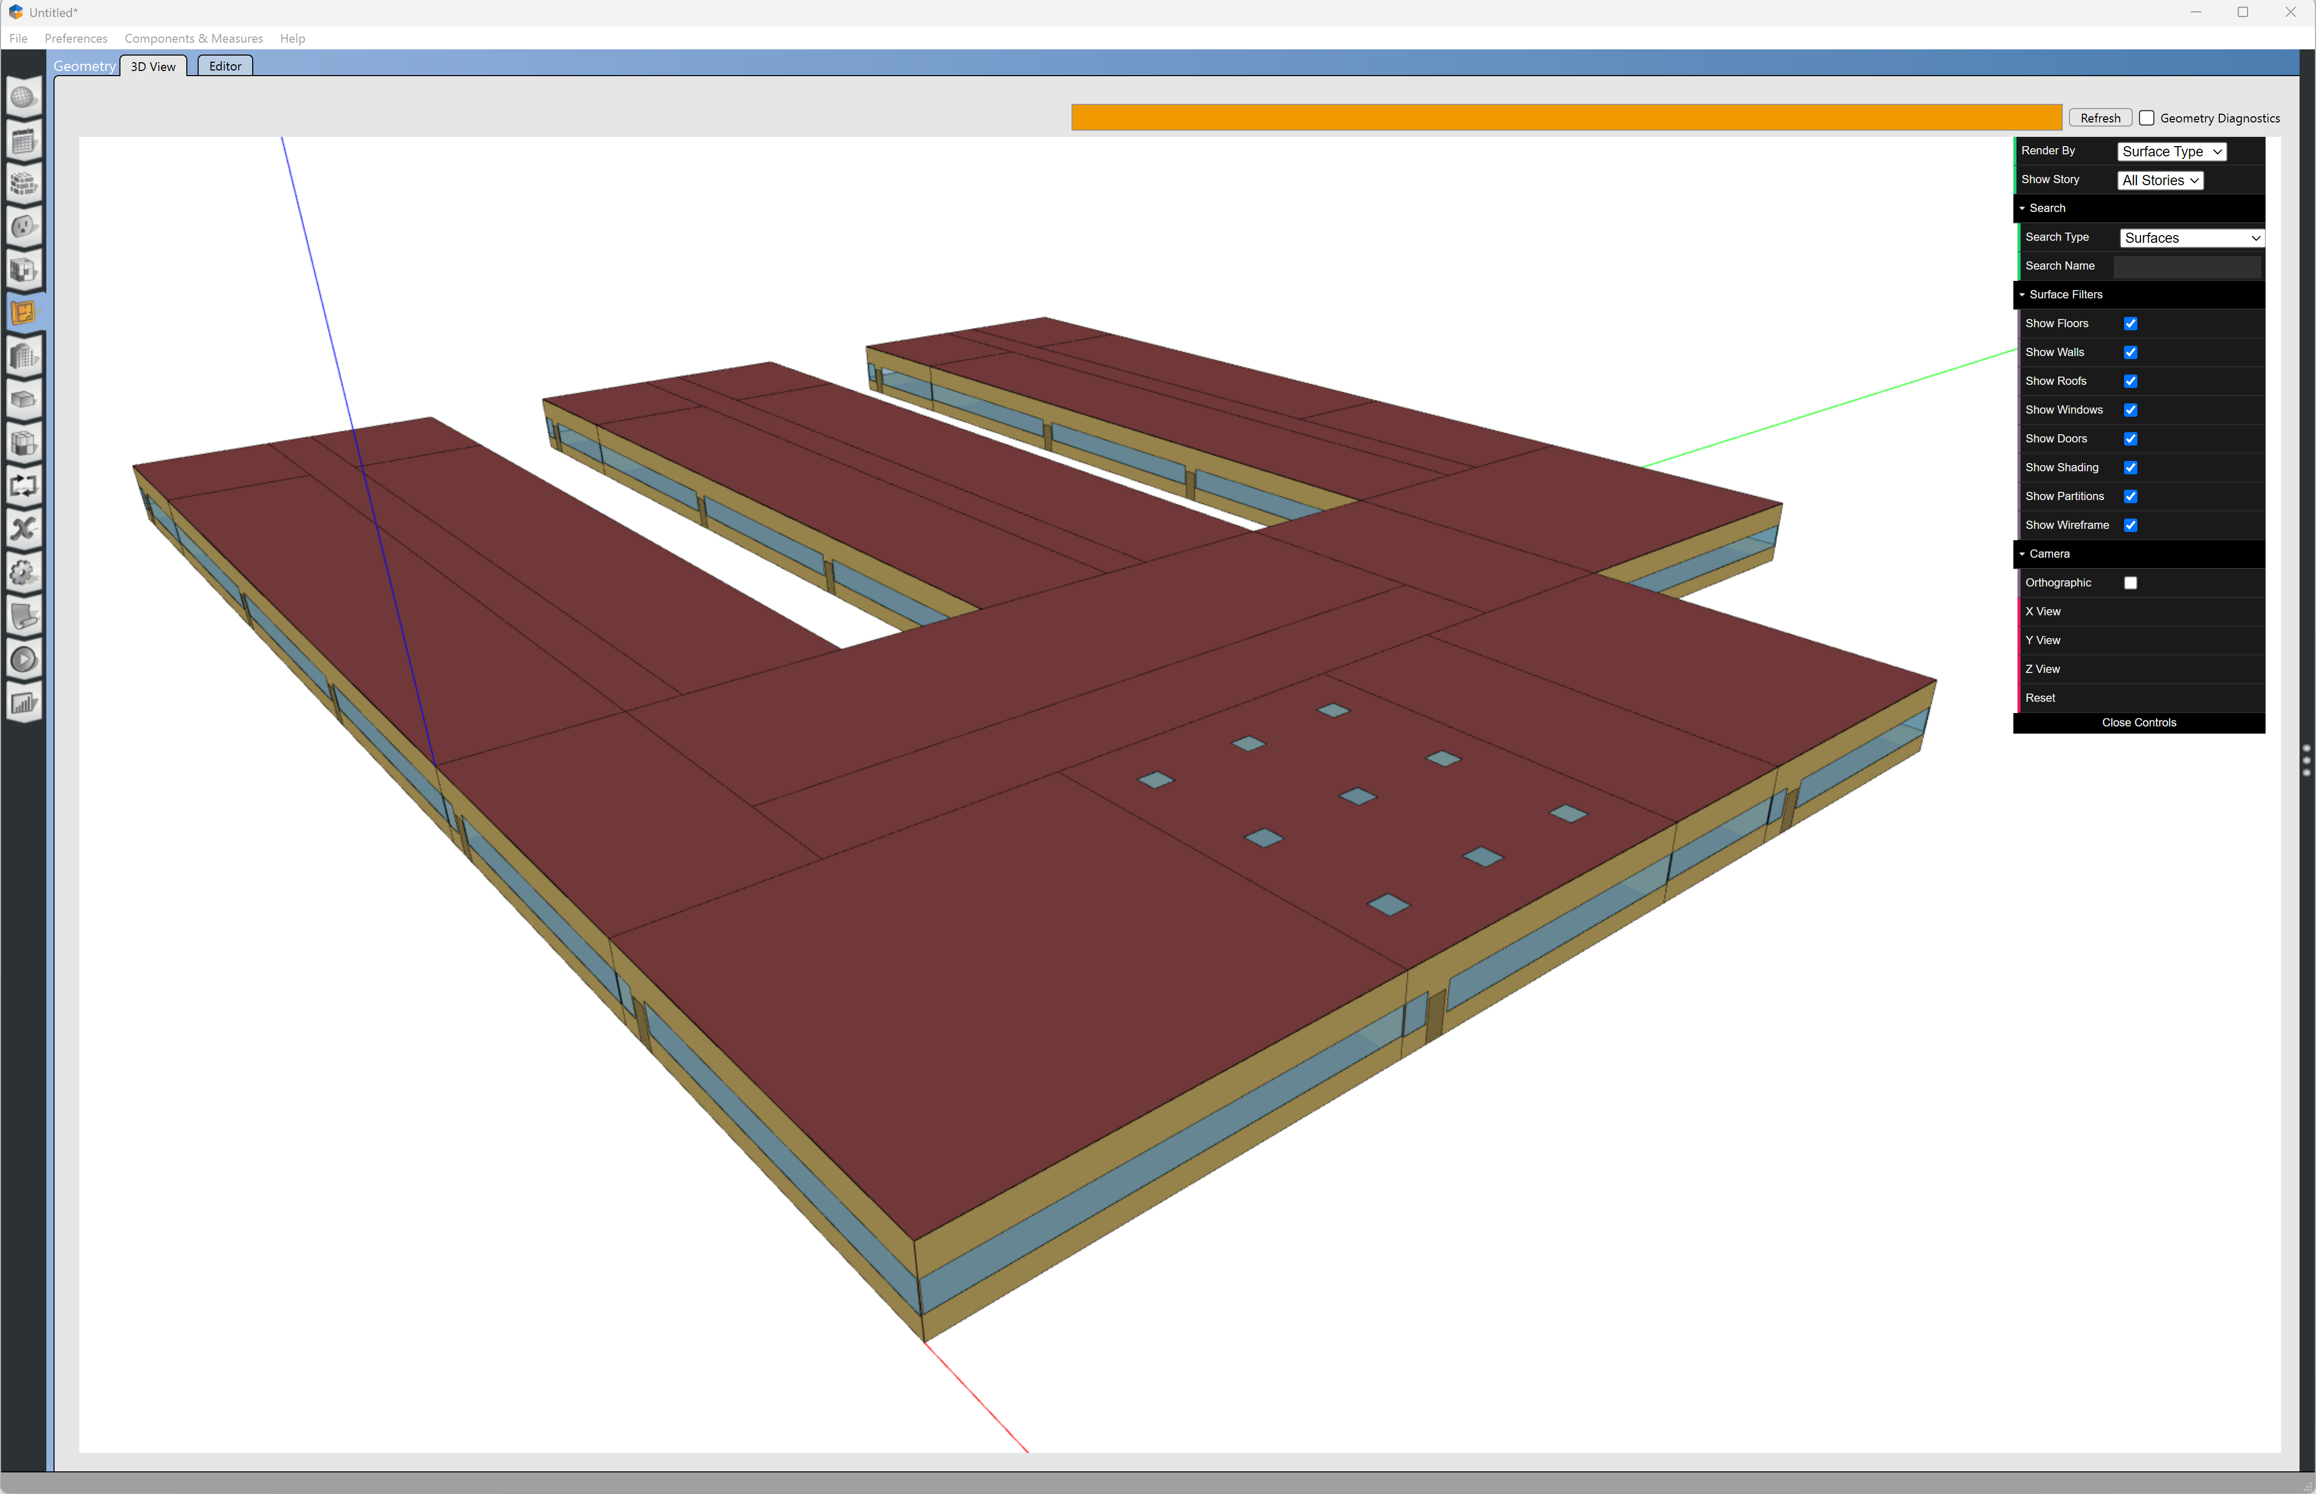Image resolution: width=2316 pixels, height=1494 pixels.
Task: Open the Measures scroll icon
Action: pos(23,616)
